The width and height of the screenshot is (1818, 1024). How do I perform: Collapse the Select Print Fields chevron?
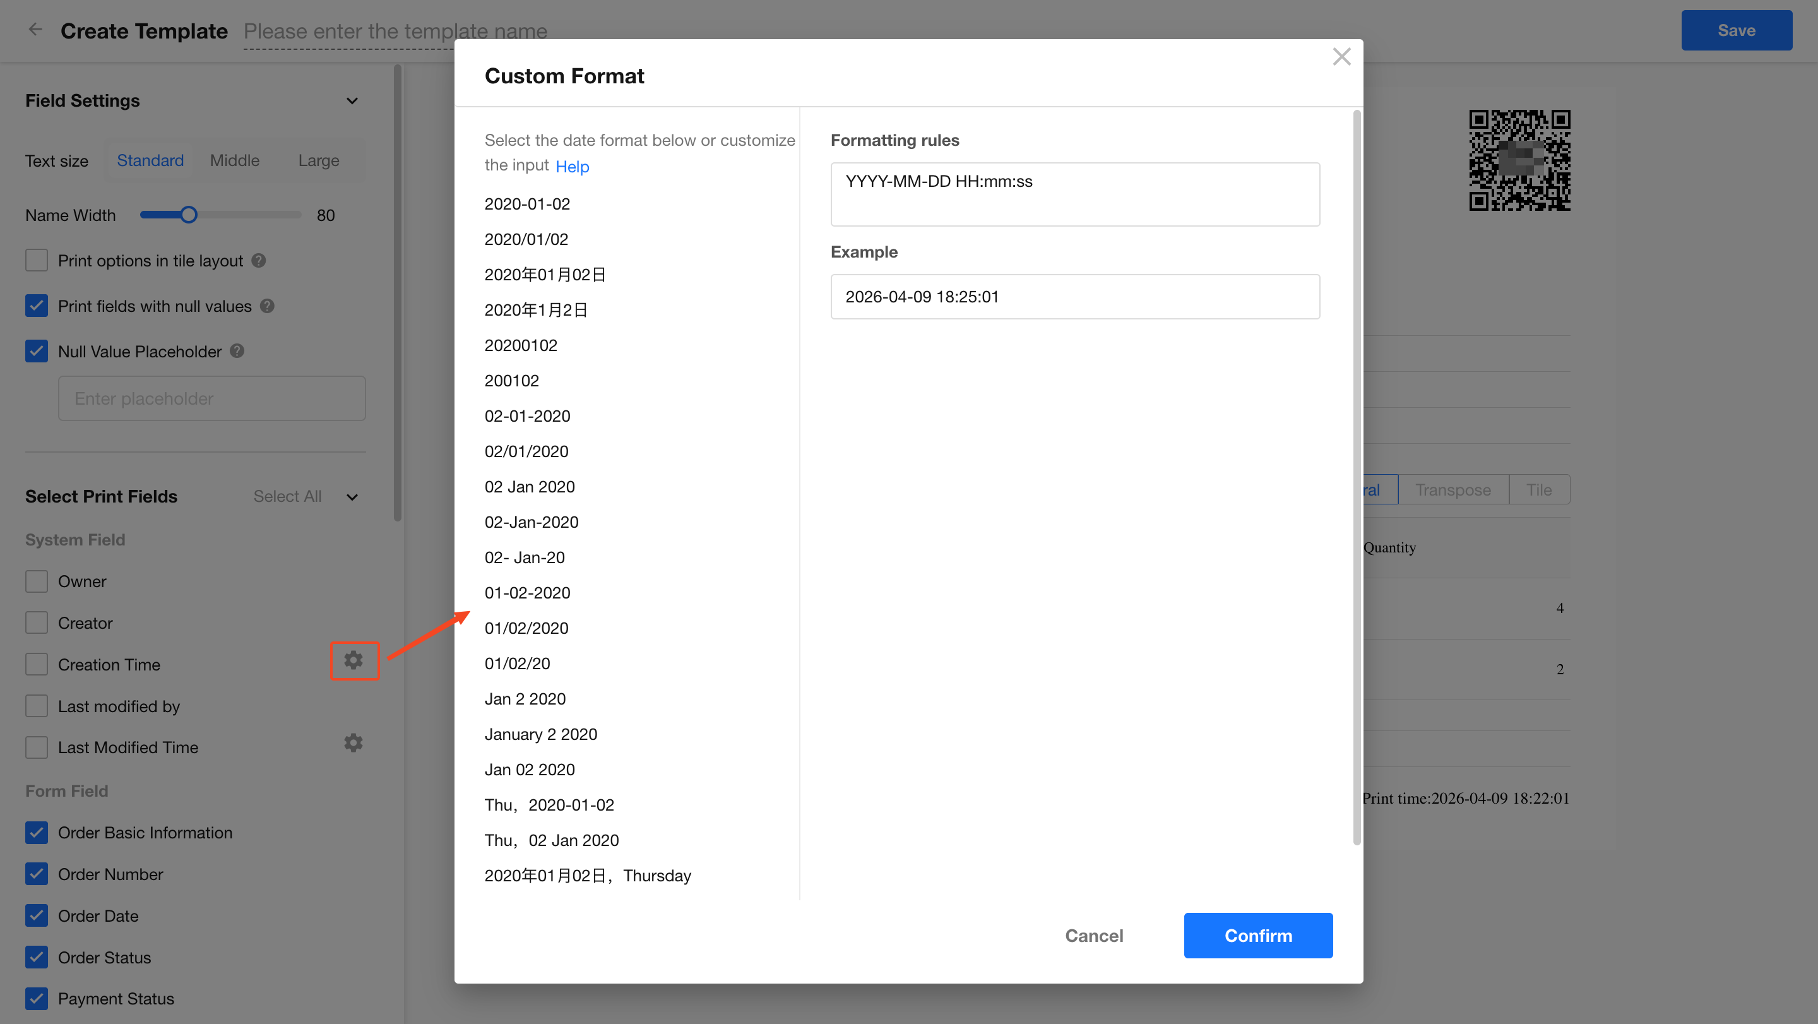352,497
